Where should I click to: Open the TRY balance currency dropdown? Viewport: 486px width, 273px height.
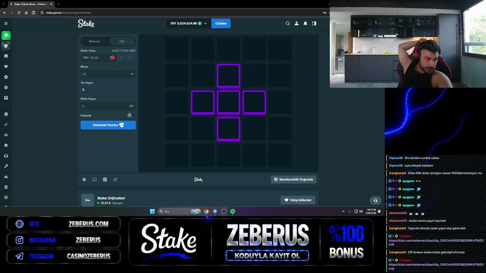[x=188, y=24]
